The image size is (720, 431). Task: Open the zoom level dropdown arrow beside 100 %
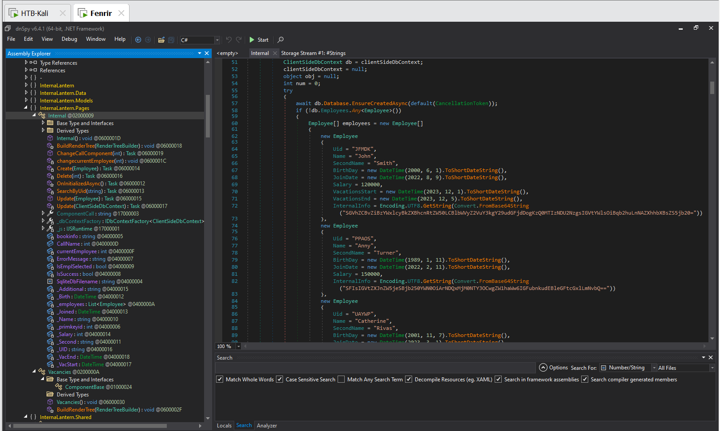[238, 346]
